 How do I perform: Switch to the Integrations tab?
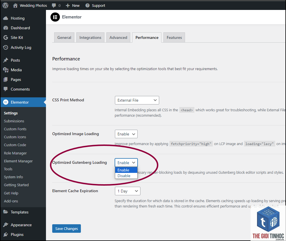tap(90, 37)
